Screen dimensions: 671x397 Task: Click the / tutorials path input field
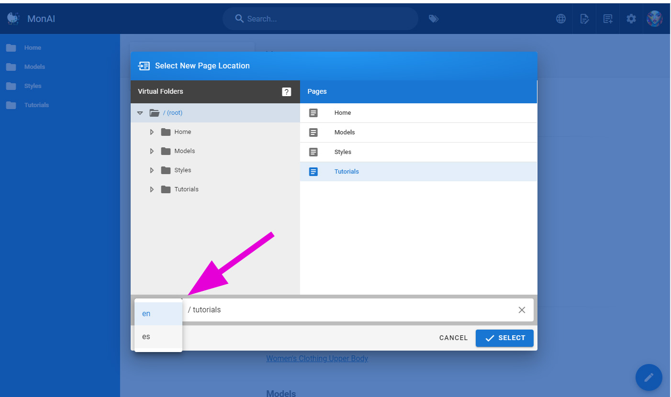[x=349, y=310]
